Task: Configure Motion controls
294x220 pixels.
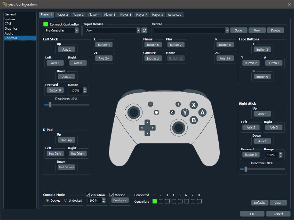Action: pos(120,201)
